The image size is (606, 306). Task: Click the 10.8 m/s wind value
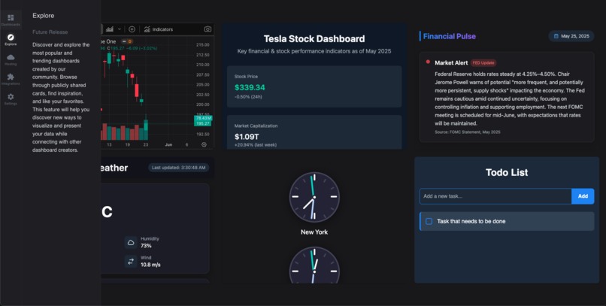pos(150,265)
